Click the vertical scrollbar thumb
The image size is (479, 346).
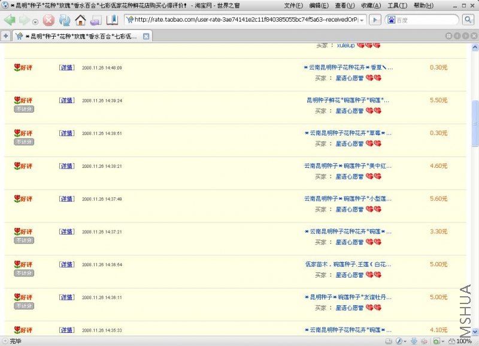click(475, 124)
